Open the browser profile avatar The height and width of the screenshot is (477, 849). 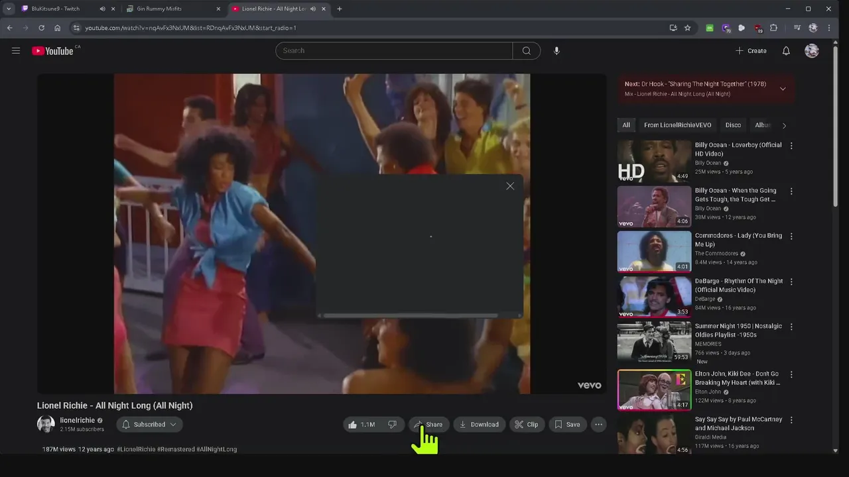point(813,28)
